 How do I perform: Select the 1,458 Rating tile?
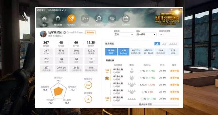click(x=123, y=52)
